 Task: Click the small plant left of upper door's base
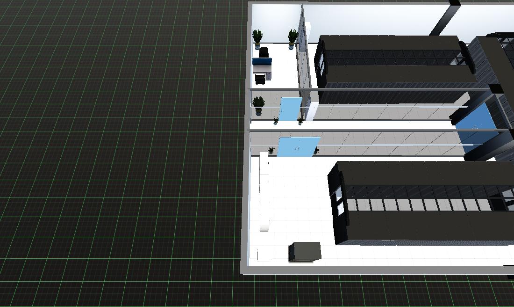[276, 121]
